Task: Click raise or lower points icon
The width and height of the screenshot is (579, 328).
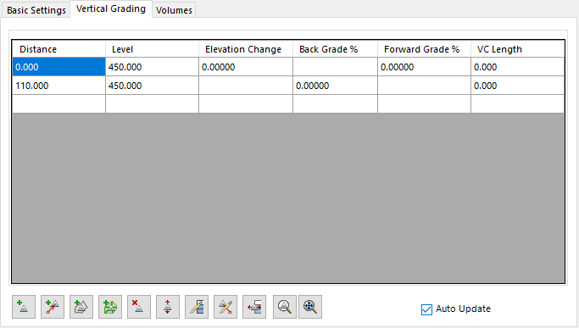Action: pyautogui.click(x=168, y=307)
